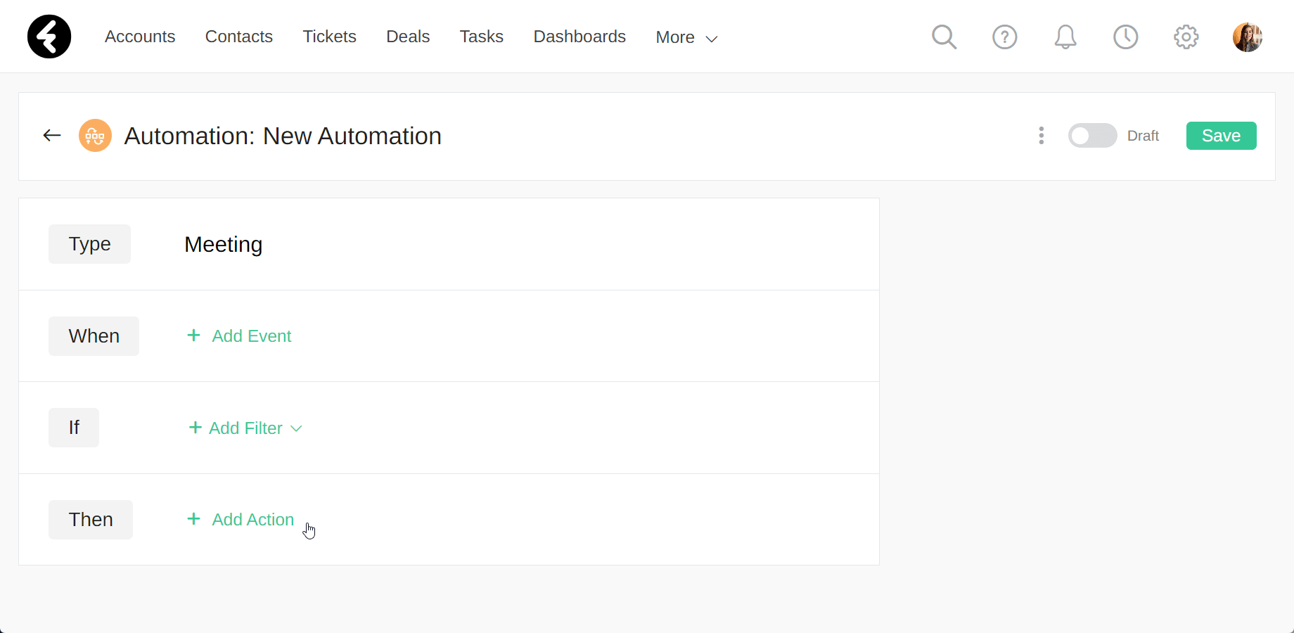
Task: Go back using the left arrow
Action: pyautogui.click(x=52, y=135)
